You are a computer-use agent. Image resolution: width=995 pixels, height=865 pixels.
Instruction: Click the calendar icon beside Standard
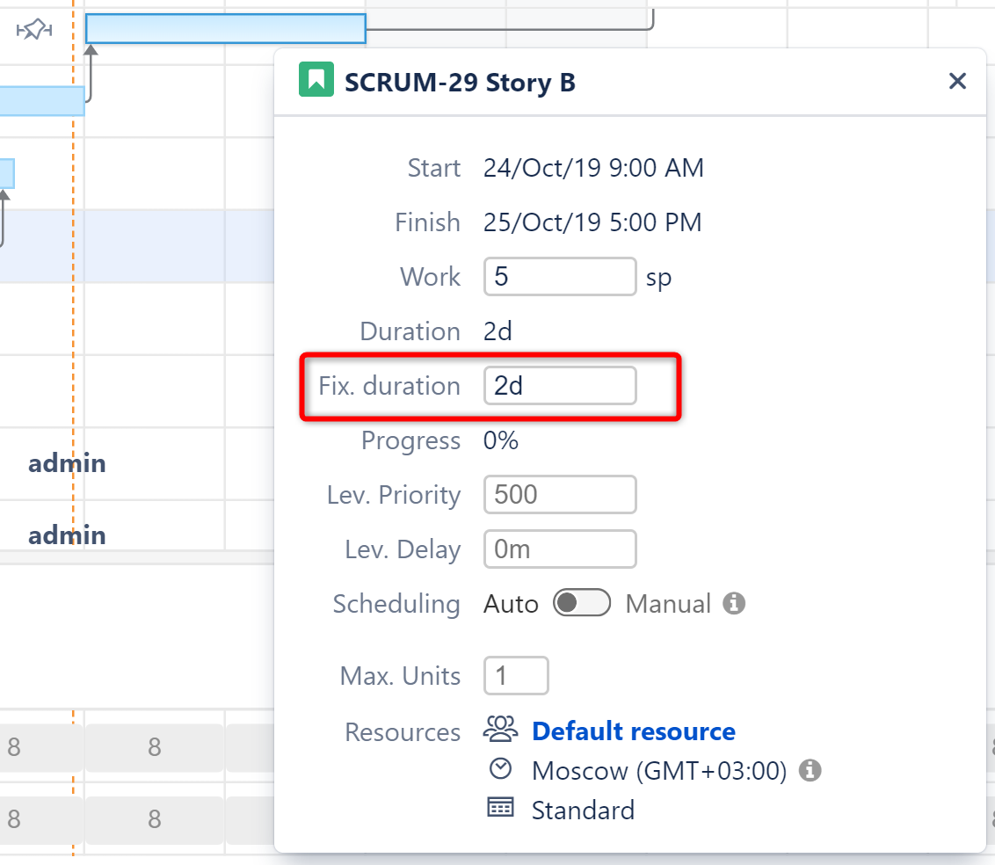pos(500,808)
